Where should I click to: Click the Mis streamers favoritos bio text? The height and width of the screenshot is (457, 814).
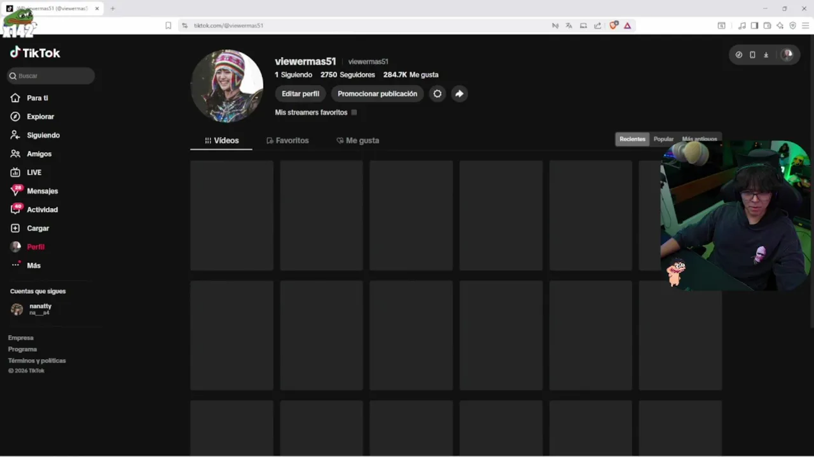[311, 112]
